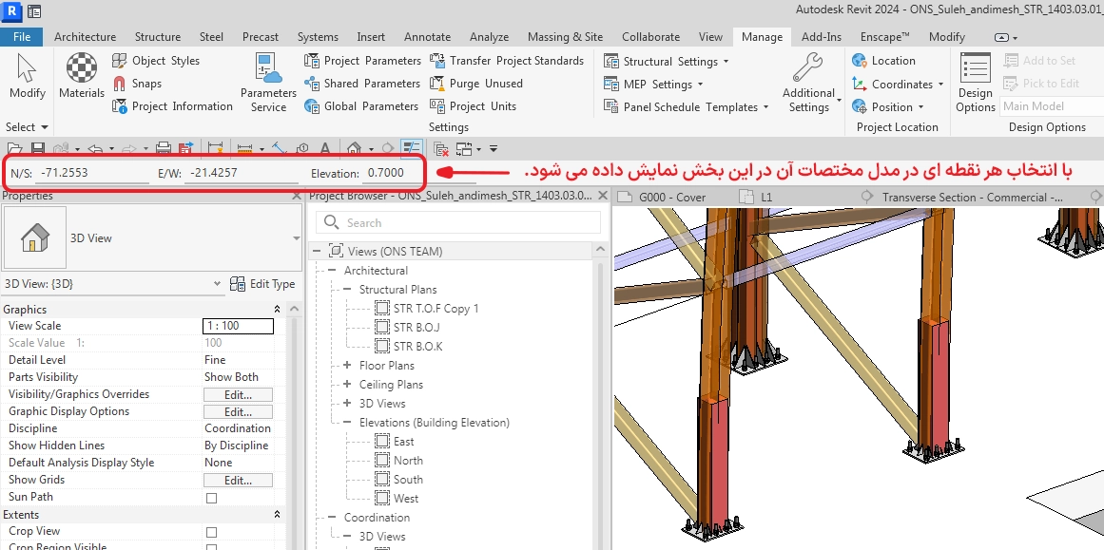
Task: Open Project Information
Action: click(x=120, y=106)
